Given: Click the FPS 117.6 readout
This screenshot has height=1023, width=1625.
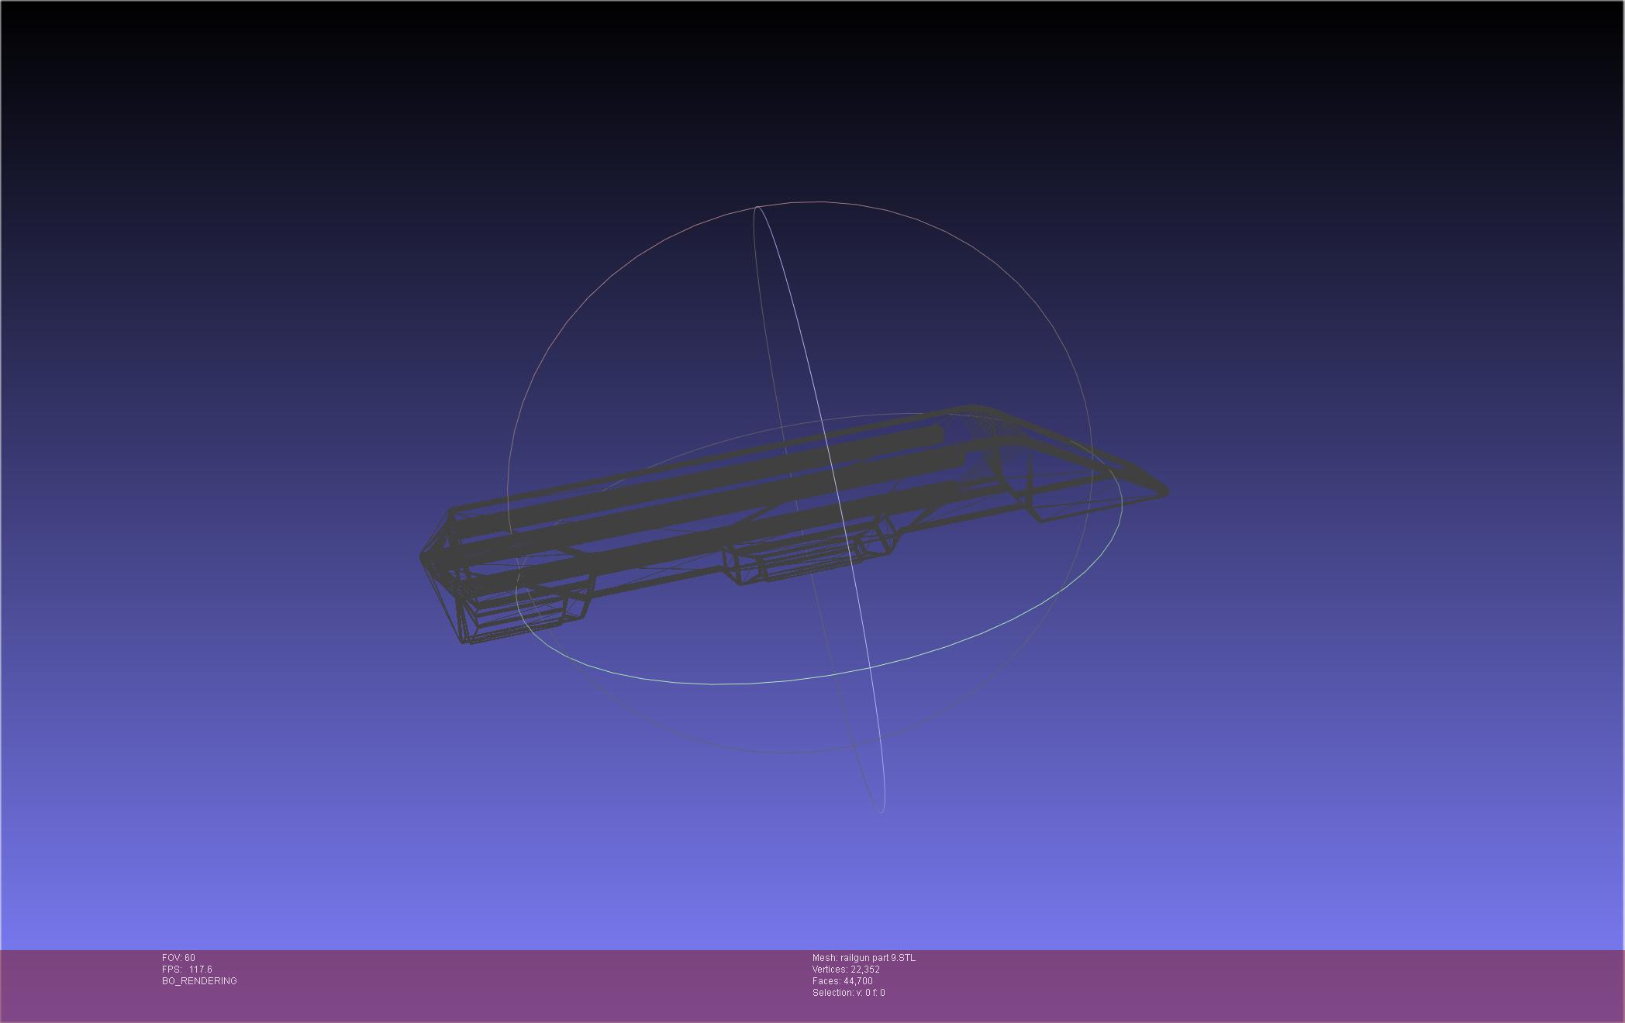Looking at the screenshot, I should click(187, 970).
